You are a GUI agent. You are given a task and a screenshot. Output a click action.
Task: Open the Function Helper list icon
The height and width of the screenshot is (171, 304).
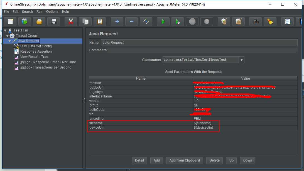[x=287, y=21]
